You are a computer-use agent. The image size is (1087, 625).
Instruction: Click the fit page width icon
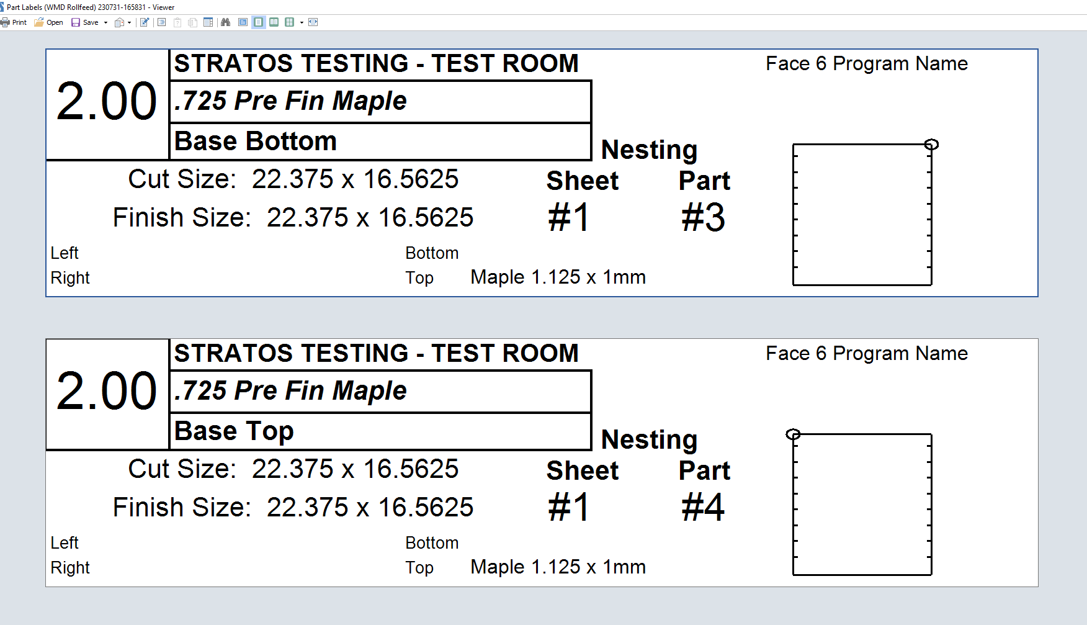(x=313, y=22)
